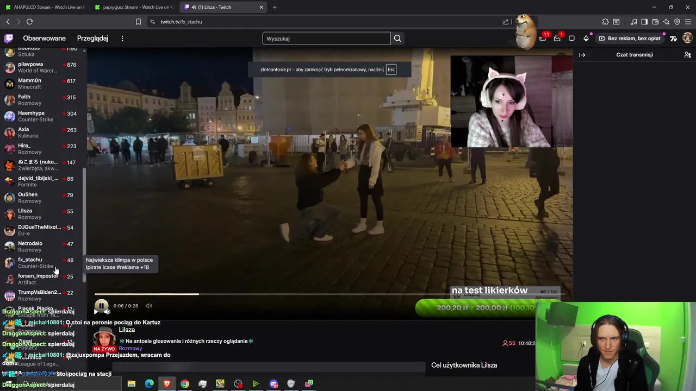The height and width of the screenshot is (391, 696).
Task: Click the VPN shield icon in toolbar
Action: click(677, 22)
